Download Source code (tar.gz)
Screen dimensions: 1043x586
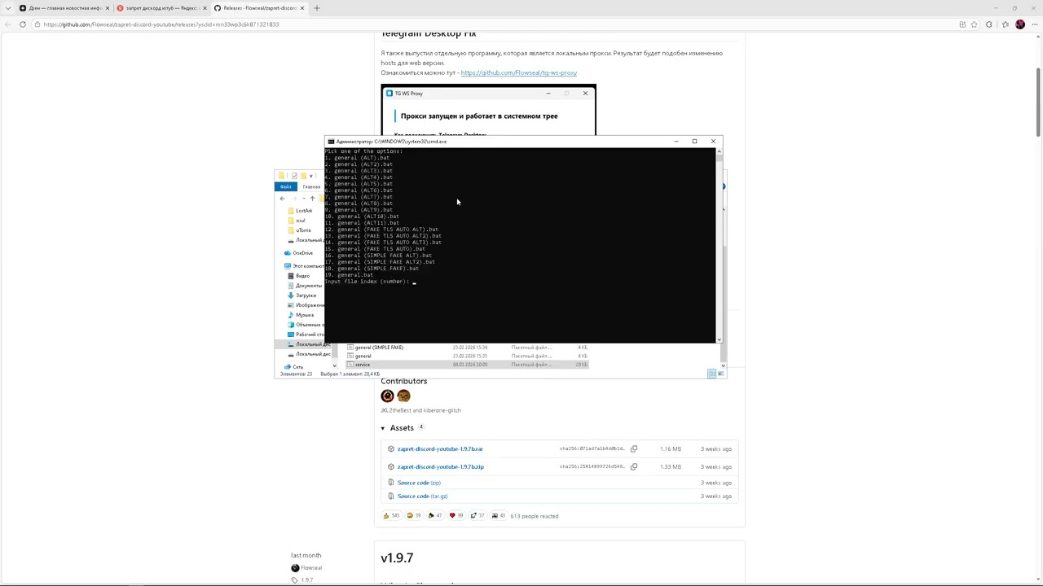tap(422, 496)
